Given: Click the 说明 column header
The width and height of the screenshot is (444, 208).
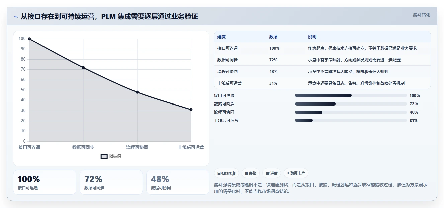Looking at the screenshot, I should (312, 37).
